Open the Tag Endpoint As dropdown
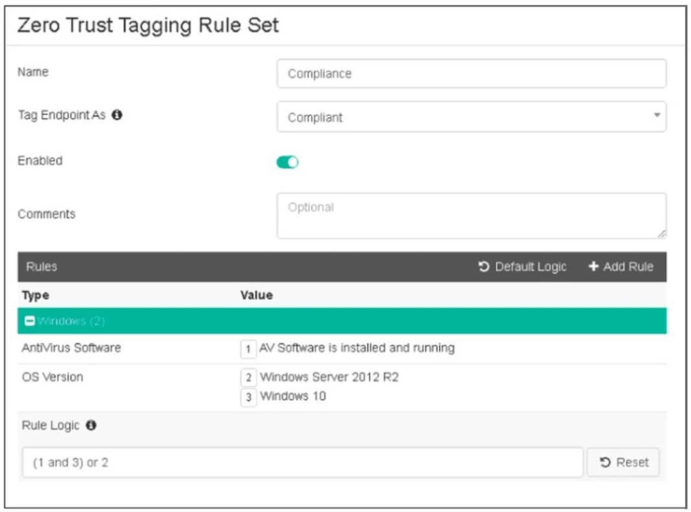This screenshot has height=512, width=691. point(471,117)
